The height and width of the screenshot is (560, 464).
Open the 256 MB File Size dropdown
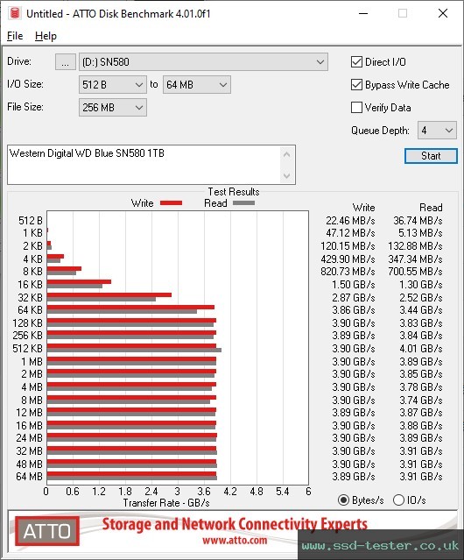pos(113,108)
